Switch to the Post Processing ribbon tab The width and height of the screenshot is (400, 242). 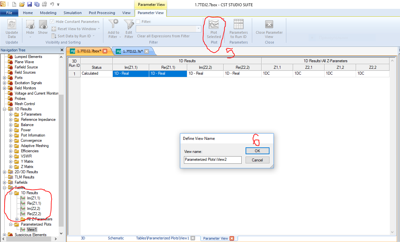(x=102, y=13)
